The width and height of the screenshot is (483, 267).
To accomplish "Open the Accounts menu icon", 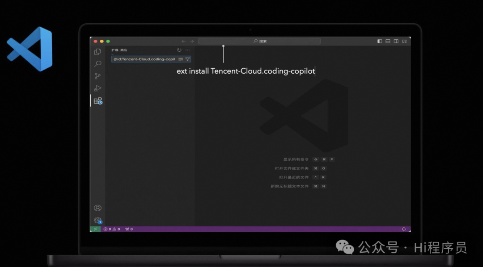I will pyautogui.click(x=97, y=208).
